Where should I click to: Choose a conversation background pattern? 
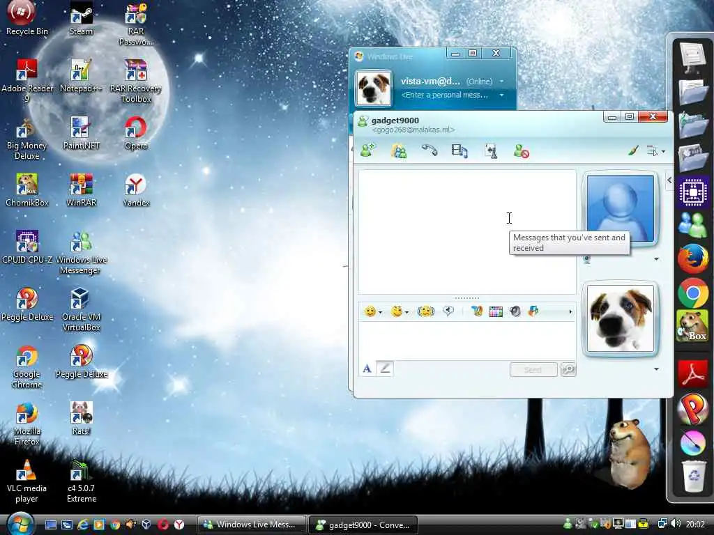pyautogui.click(x=496, y=311)
